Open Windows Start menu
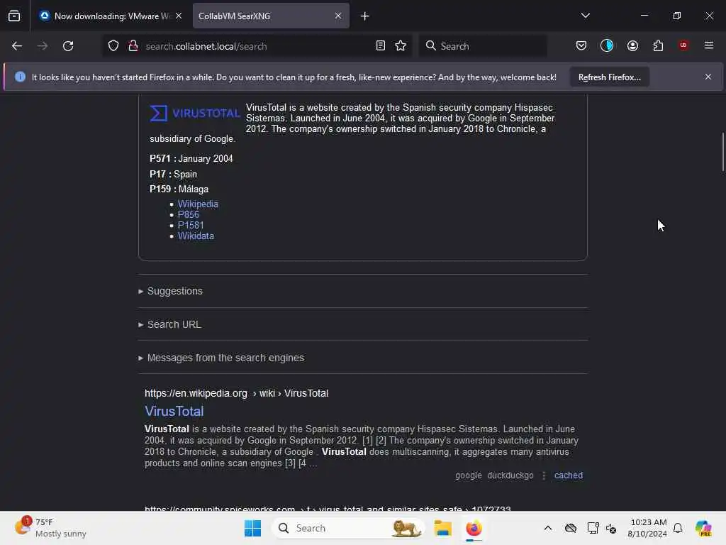The image size is (726, 545). pos(252,528)
